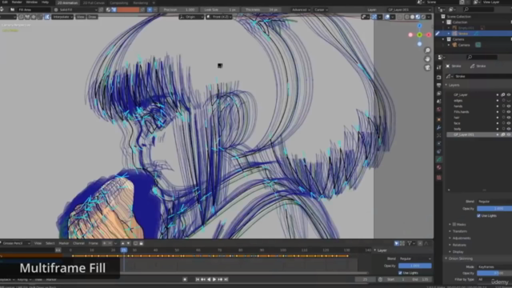Click the viewport pan hand icon

[x=427, y=59]
